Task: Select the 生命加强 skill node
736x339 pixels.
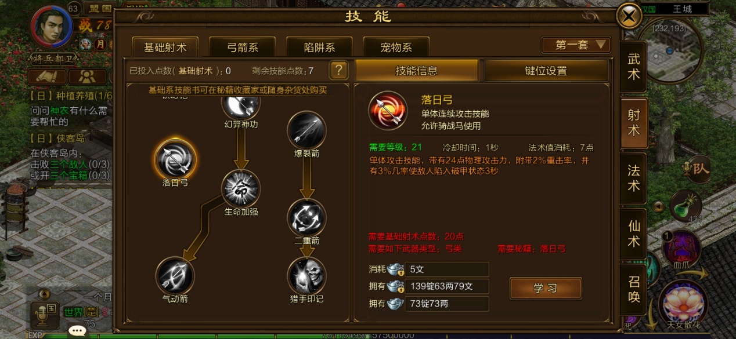Action: [x=241, y=188]
